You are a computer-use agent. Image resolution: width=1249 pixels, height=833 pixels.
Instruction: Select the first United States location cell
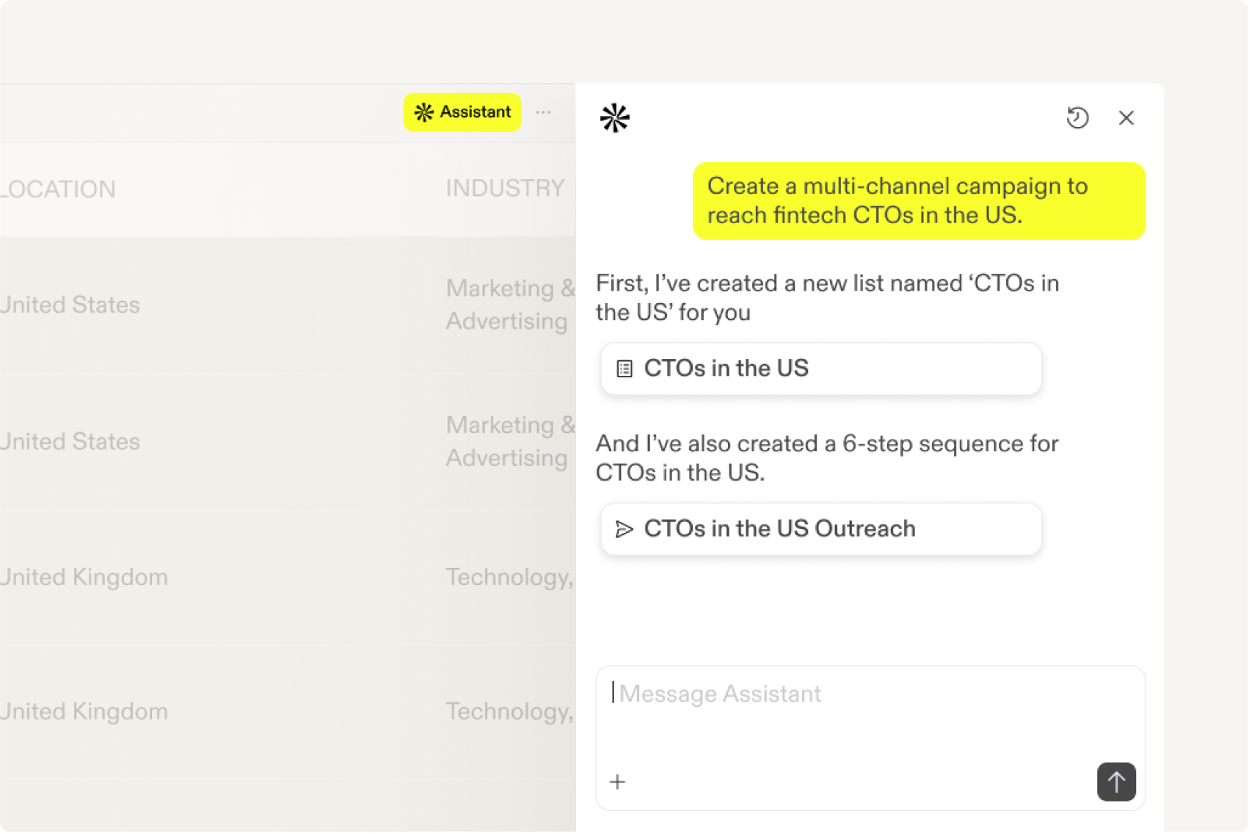click(70, 305)
